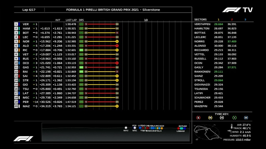Click the DRS indicator in MAZ row
This screenshot has width=266, height=149.
tap(81, 106)
